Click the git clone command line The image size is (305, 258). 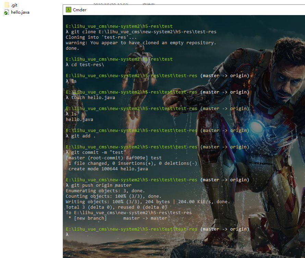coord(141,32)
